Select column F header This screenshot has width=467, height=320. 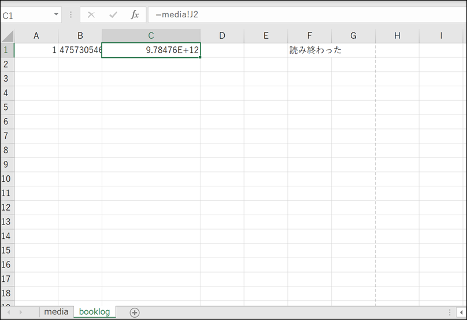click(x=310, y=36)
